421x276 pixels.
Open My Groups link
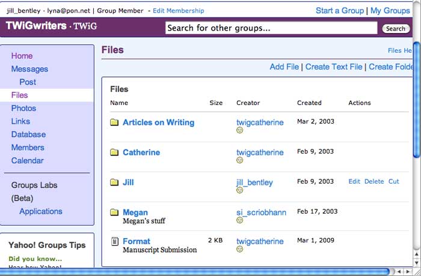click(390, 11)
